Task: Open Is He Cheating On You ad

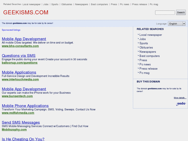Action: pos(23,139)
